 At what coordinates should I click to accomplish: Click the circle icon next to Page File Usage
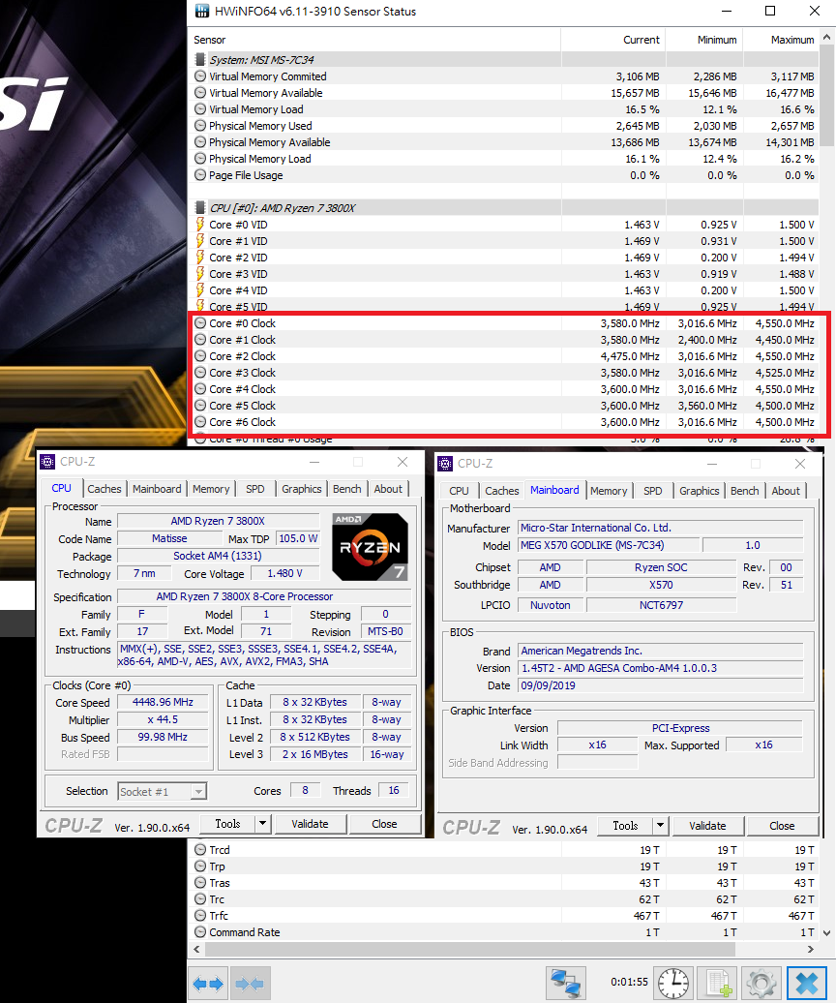tap(200, 174)
